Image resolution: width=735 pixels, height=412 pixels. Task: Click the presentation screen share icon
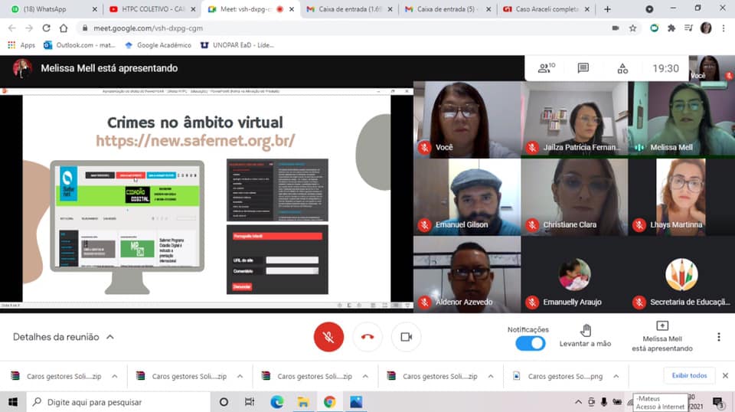point(662,326)
